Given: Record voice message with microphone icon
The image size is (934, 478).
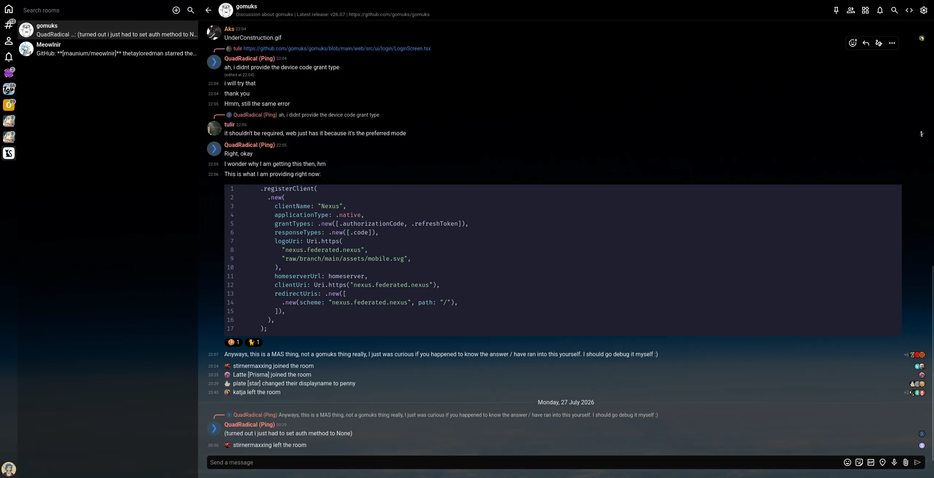Looking at the screenshot, I should point(894,462).
